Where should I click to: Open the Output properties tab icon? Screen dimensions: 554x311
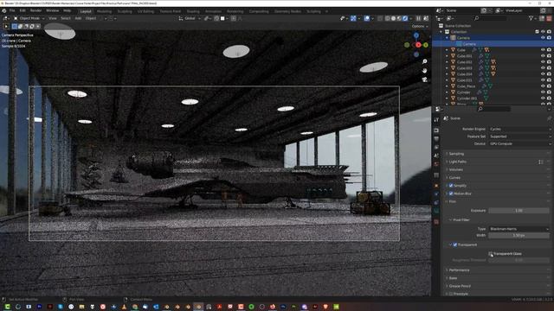tap(436, 139)
